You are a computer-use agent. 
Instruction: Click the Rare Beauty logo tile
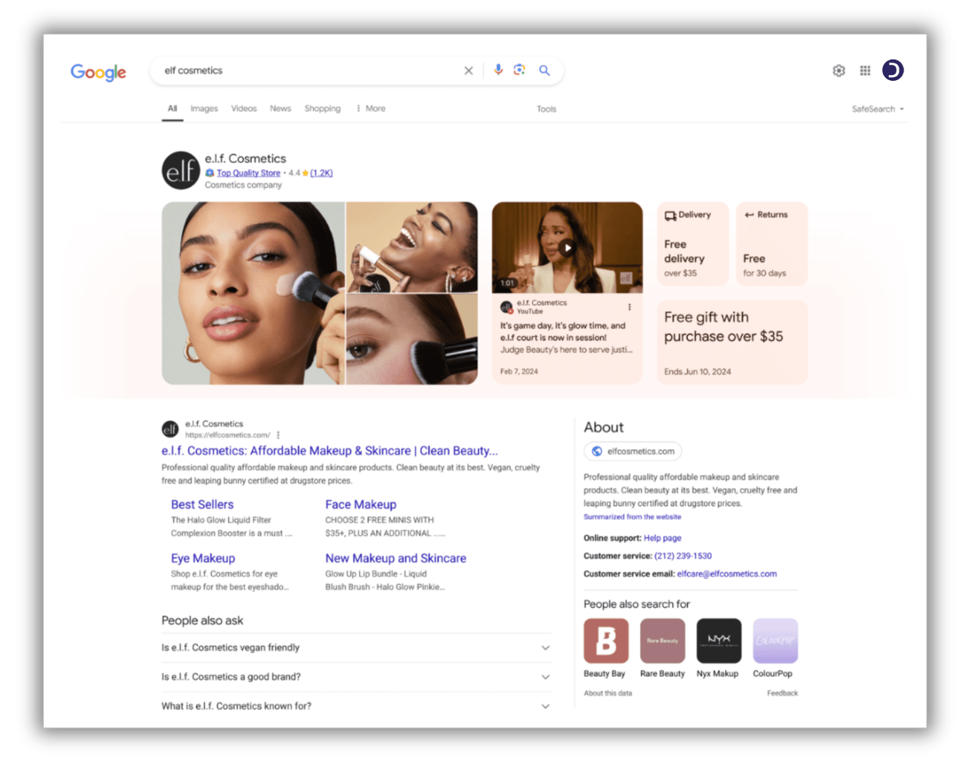click(x=662, y=641)
